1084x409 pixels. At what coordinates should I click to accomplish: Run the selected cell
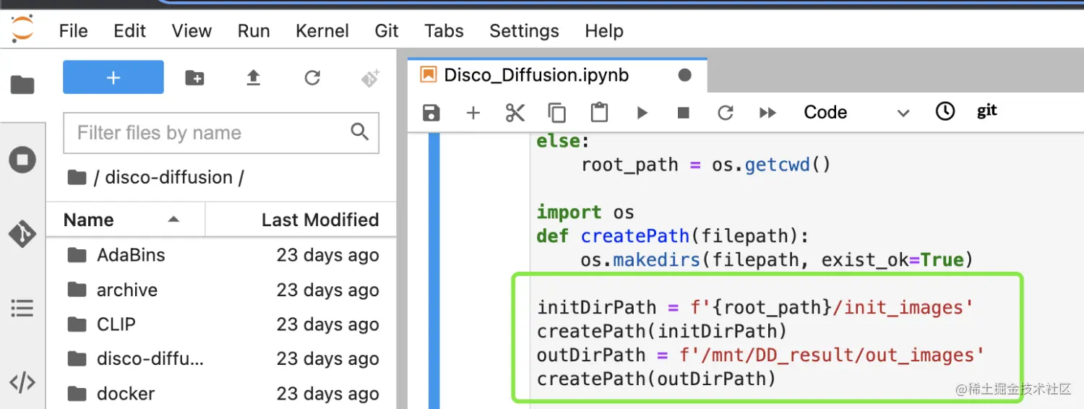click(642, 113)
